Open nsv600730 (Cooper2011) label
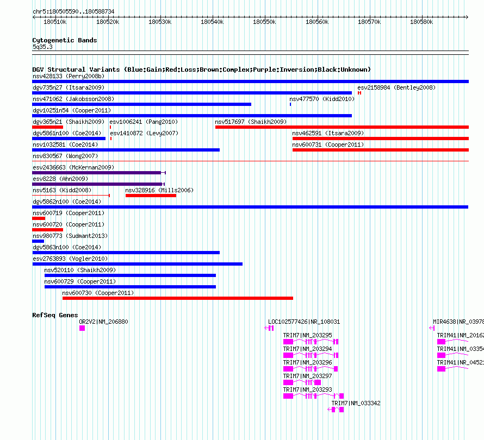484x440 pixels. [98, 293]
